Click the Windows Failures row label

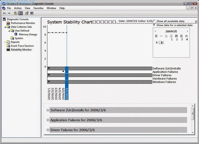click(x=164, y=82)
